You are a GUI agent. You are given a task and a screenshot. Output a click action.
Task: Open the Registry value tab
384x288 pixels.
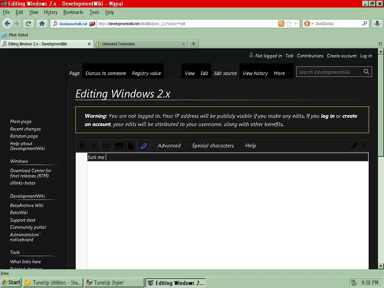[x=147, y=73]
